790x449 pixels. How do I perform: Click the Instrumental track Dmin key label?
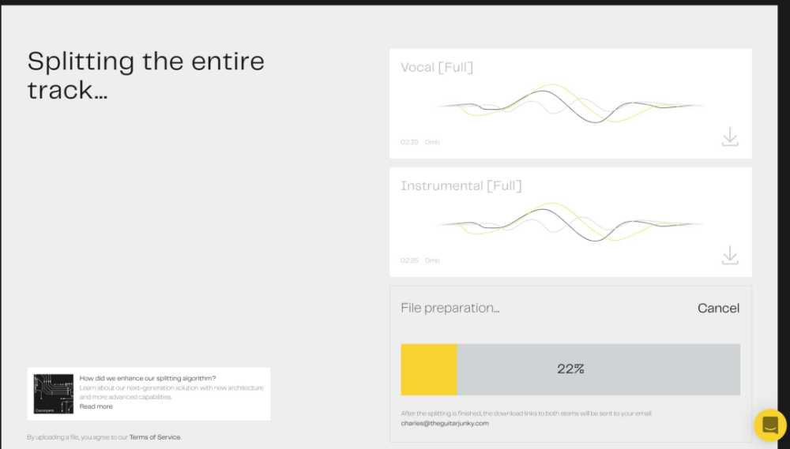coord(432,260)
